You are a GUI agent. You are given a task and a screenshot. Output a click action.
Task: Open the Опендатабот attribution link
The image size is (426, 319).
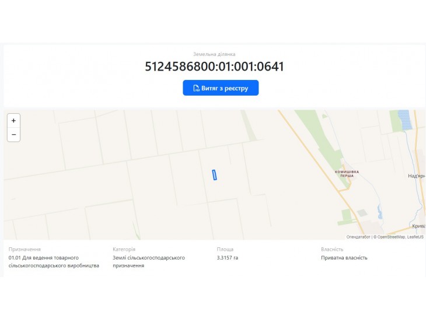[x=358, y=237]
